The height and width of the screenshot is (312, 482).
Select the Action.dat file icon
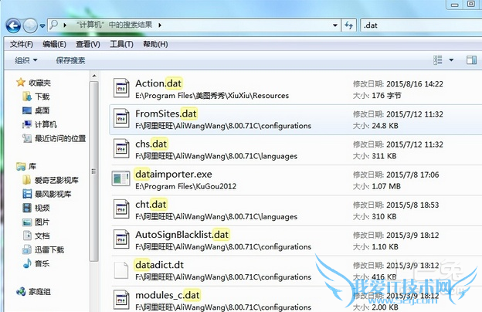pos(121,88)
